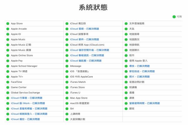Click the 大量採購計劃 entry
This screenshot has height=125, width=188.
pyautogui.click(x=78, y=119)
